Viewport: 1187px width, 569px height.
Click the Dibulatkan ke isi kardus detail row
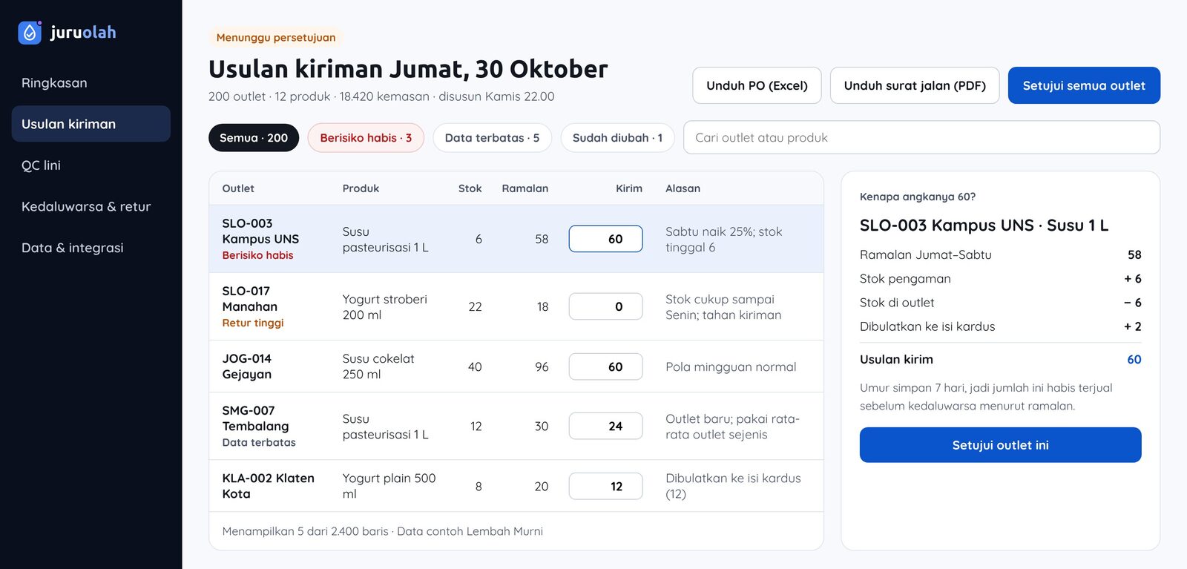(1000, 326)
